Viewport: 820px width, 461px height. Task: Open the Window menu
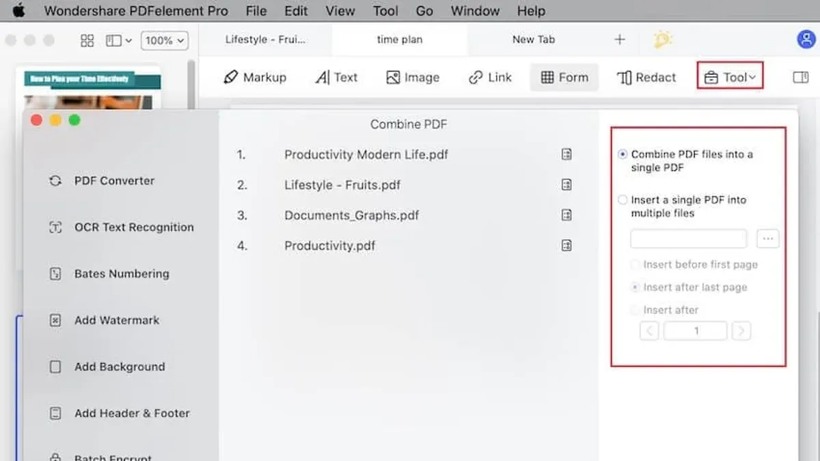pyautogui.click(x=475, y=11)
